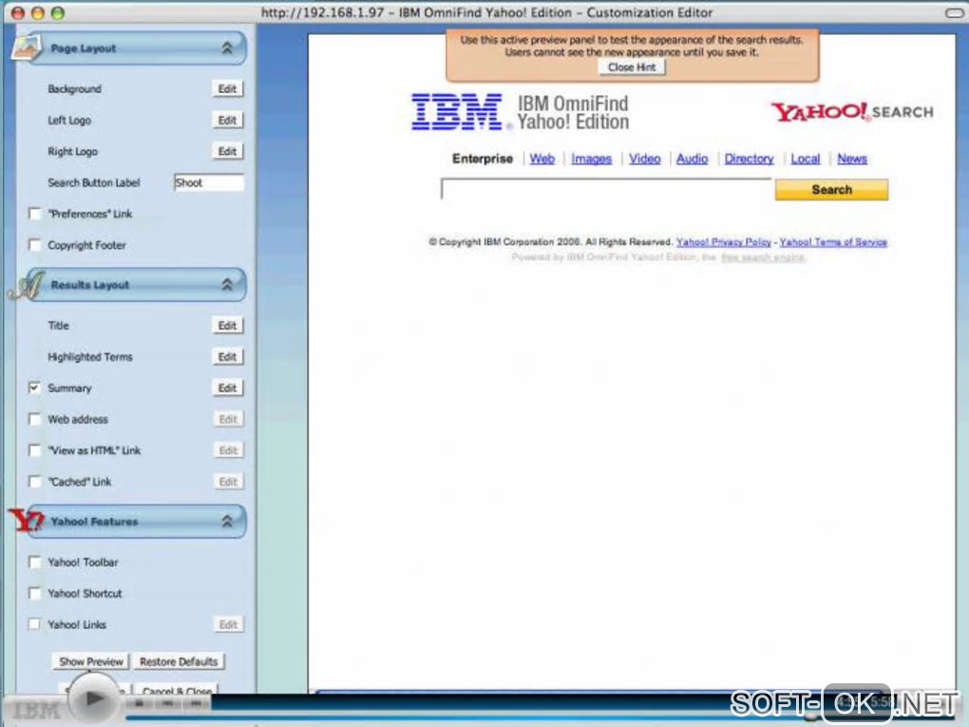Click Edit next to Web address

click(x=228, y=419)
